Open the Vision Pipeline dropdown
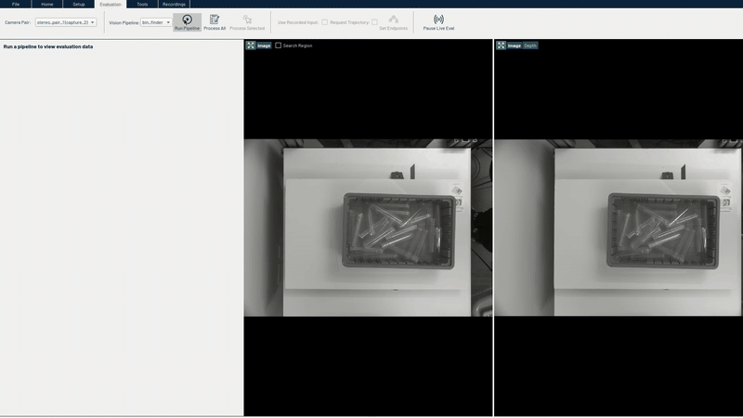 (155, 22)
